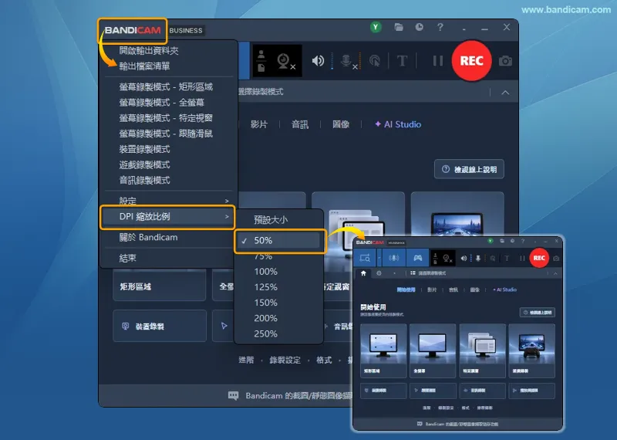Image resolution: width=617 pixels, height=440 pixels.
Task: Select 開始使用 tab in small window
Action: pos(406,289)
